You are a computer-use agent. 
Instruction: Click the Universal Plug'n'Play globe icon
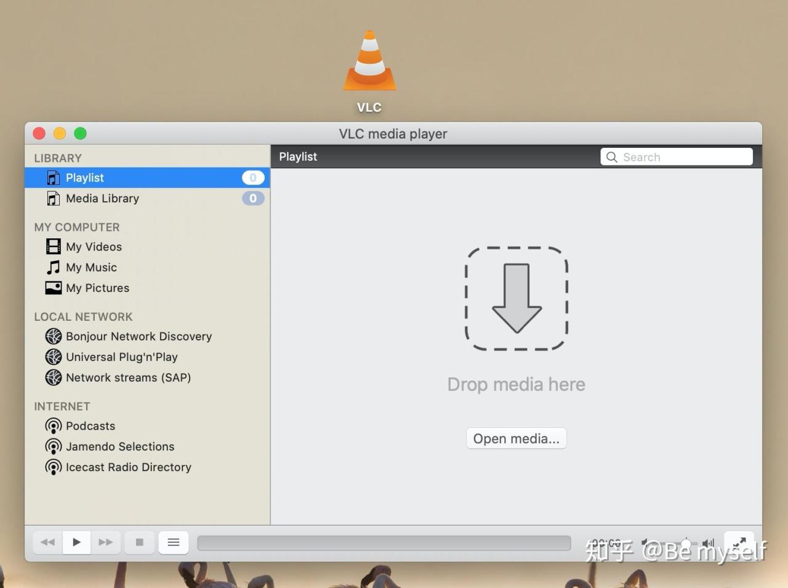tap(54, 356)
